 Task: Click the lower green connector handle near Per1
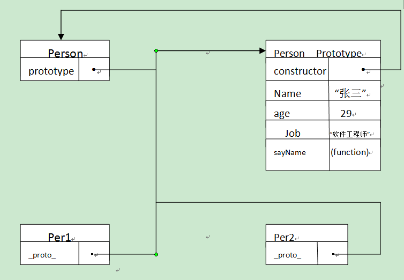pyautogui.click(x=156, y=254)
